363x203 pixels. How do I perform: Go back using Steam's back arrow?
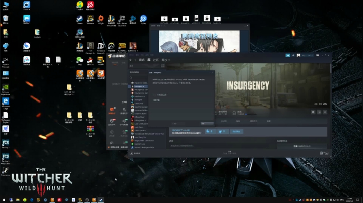(131, 60)
